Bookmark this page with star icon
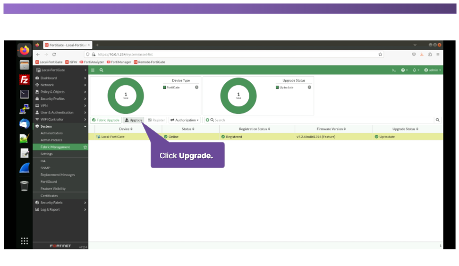The height and width of the screenshot is (266, 459). coord(380,54)
